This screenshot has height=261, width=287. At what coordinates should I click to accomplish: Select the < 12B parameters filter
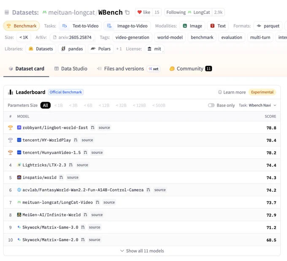(104, 106)
